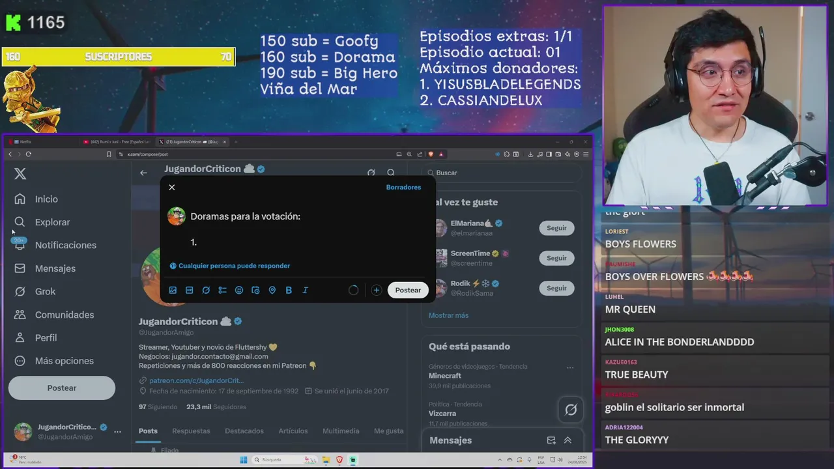The image size is (834, 469).
Task: Close the compose post dialog
Action: click(172, 187)
